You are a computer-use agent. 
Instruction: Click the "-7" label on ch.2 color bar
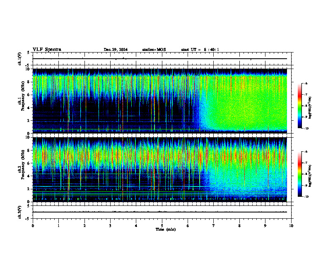[306, 163]
